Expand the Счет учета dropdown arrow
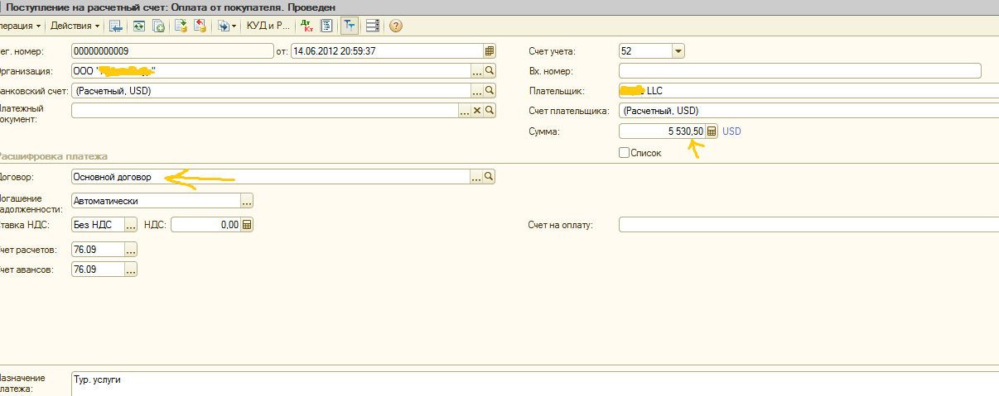 click(x=678, y=51)
